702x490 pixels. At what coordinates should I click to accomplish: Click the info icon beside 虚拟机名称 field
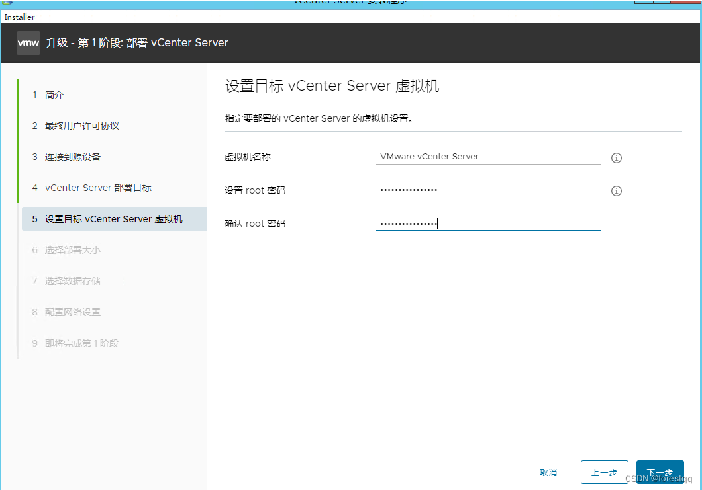(616, 158)
